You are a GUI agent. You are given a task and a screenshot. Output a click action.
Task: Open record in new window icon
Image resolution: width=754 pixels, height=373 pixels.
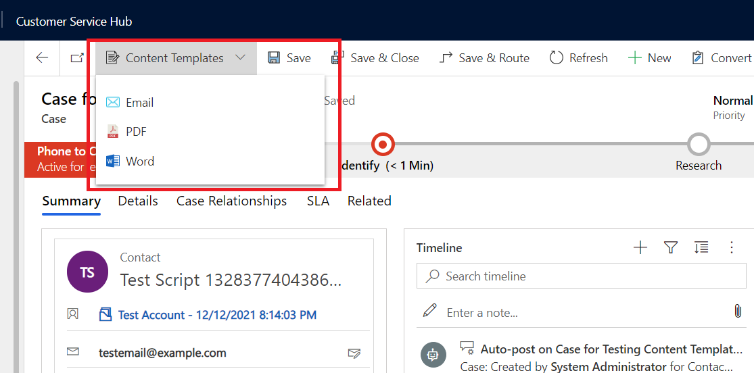[x=77, y=58]
